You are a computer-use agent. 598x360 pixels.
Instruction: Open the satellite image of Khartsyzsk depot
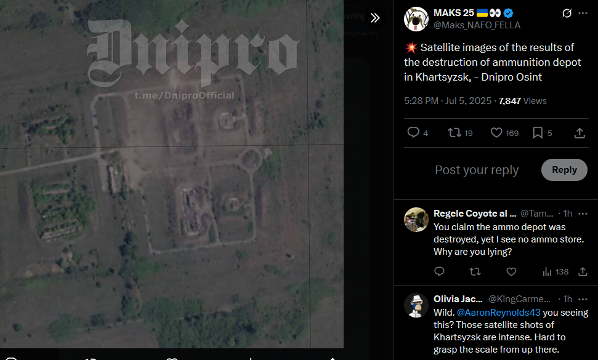pyautogui.click(x=172, y=174)
